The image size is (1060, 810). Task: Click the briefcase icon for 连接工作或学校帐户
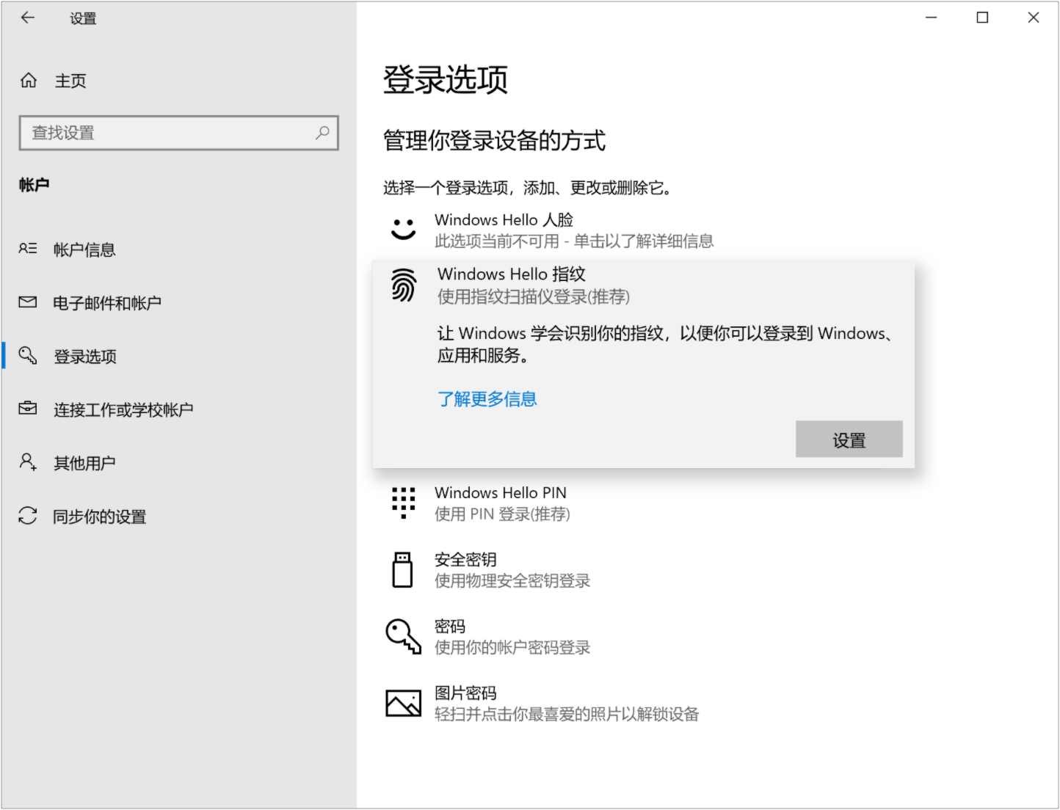[28, 409]
